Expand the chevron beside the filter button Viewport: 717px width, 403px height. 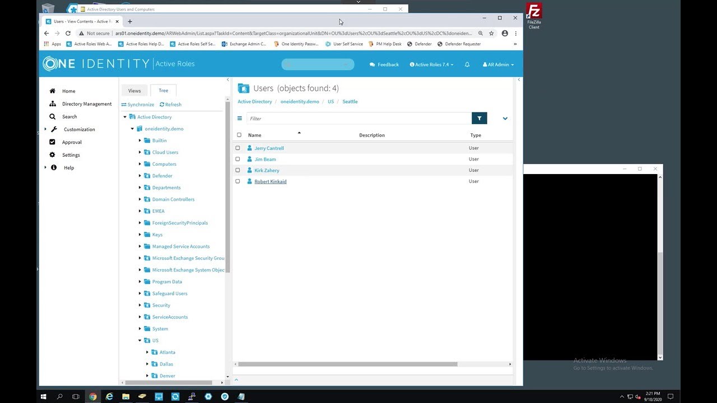point(505,118)
